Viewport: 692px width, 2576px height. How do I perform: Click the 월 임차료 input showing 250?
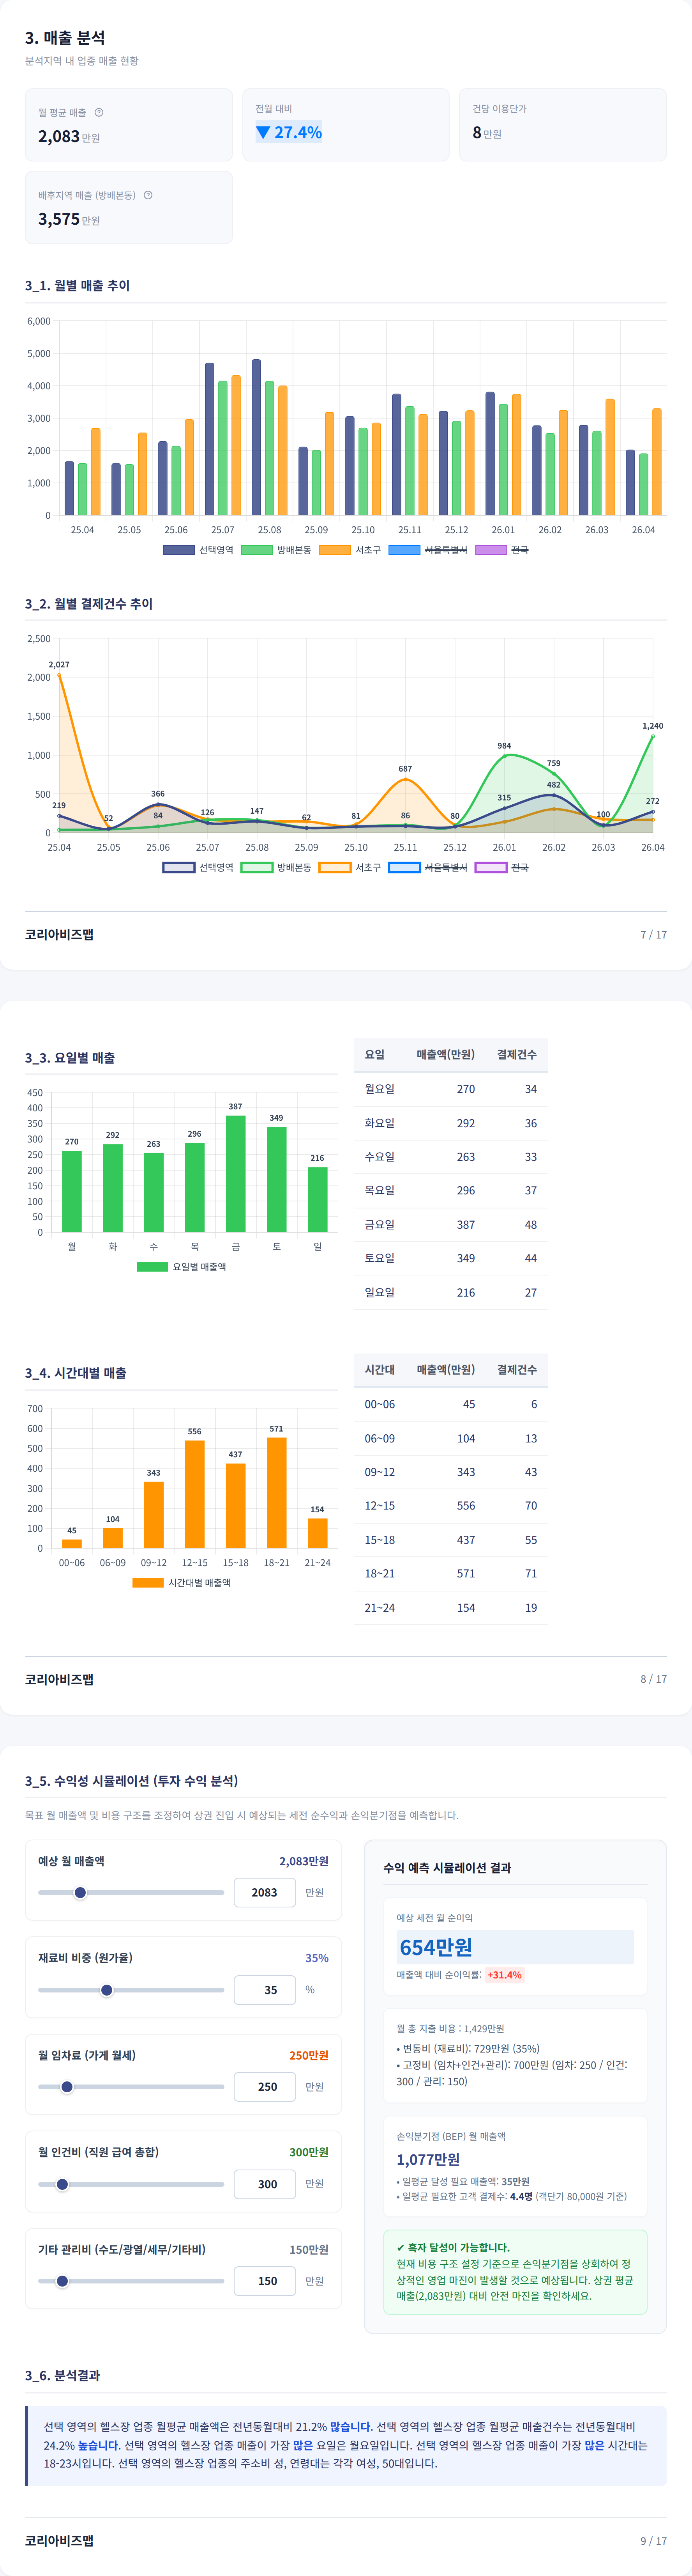tap(265, 2086)
